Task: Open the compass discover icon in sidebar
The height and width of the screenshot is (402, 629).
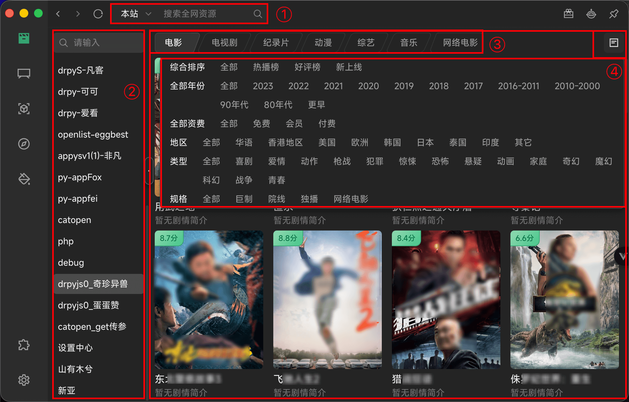Action: tap(24, 144)
